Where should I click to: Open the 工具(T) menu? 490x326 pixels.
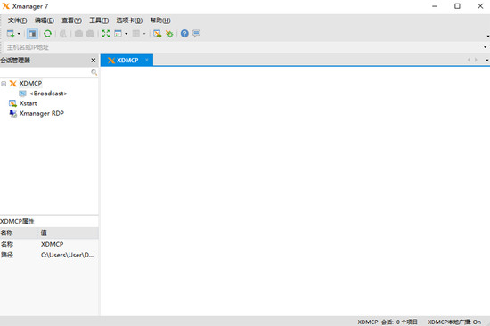click(99, 20)
